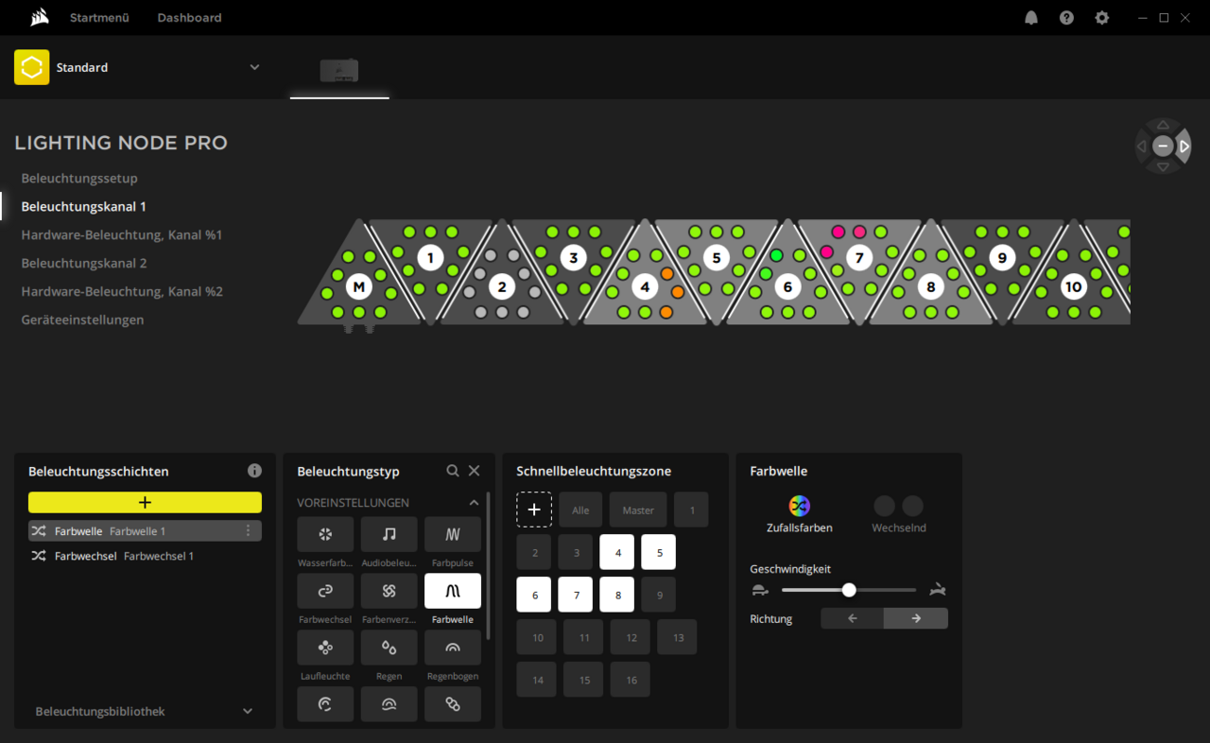Open Geräteeinstellungen in the sidebar

[x=82, y=320]
